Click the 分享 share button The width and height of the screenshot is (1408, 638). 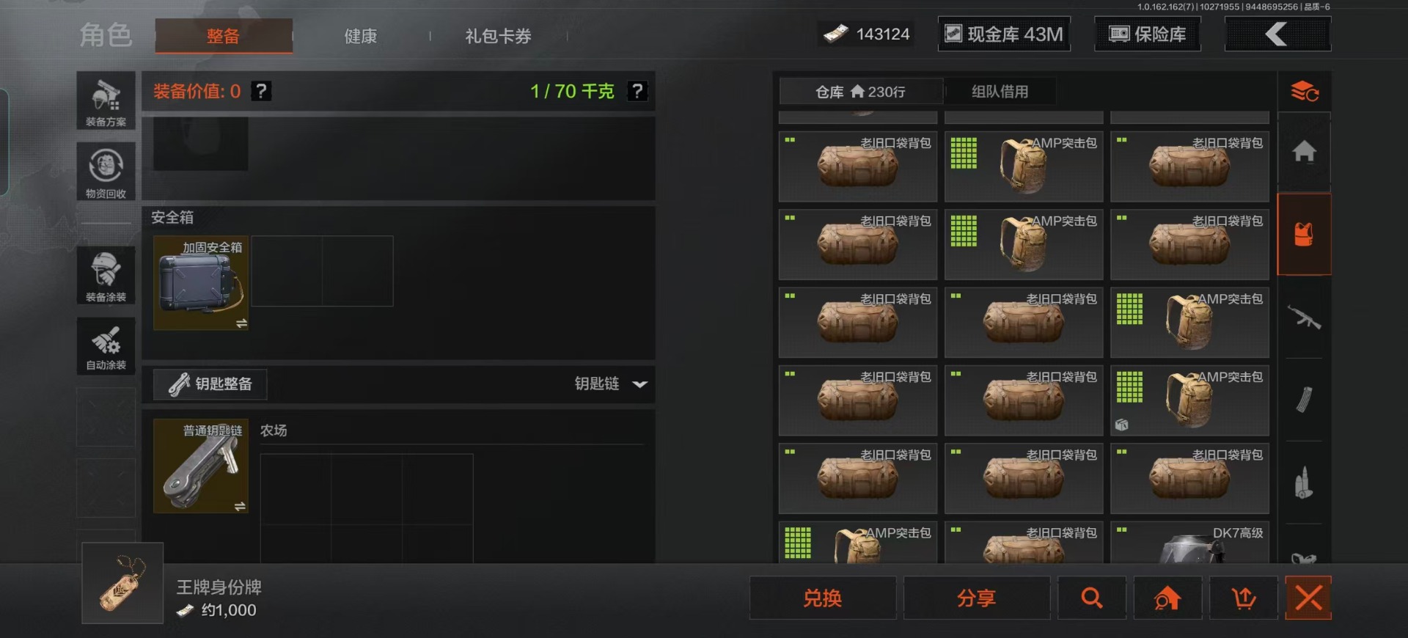(x=977, y=598)
